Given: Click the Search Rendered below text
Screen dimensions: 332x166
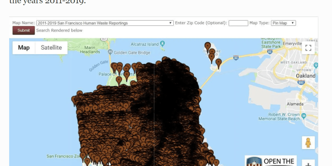Looking at the screenshot, I should [x=59, y=30].
